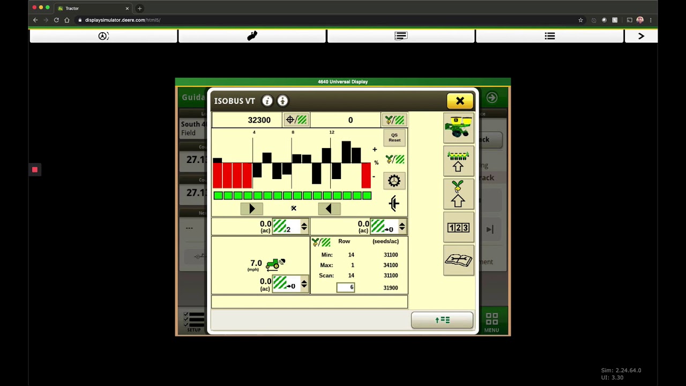Click the browser back arrow

click(35, 20)
